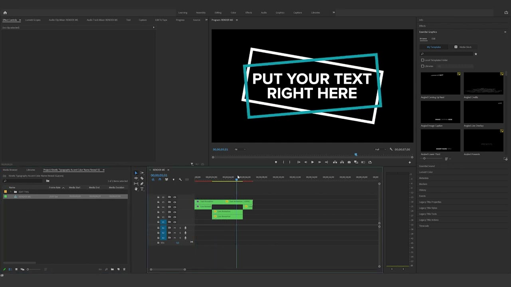Open the Full playback resolution dropdown
Image resolution: width=511 pixels, height=287 pixels.
pos(380,149)
